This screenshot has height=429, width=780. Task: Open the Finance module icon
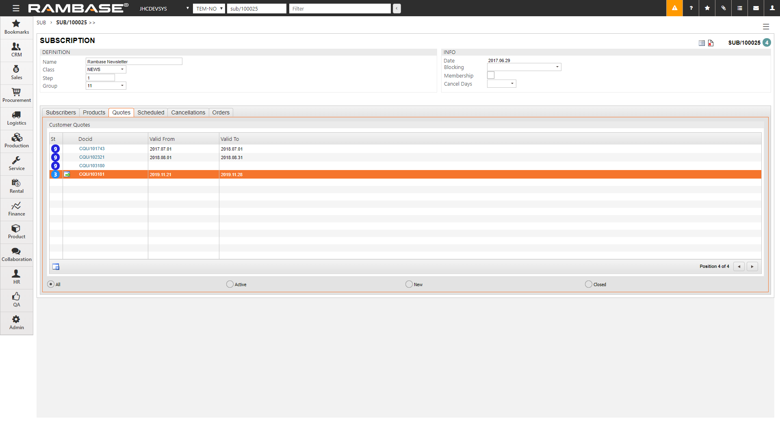[x=16, y=209]
